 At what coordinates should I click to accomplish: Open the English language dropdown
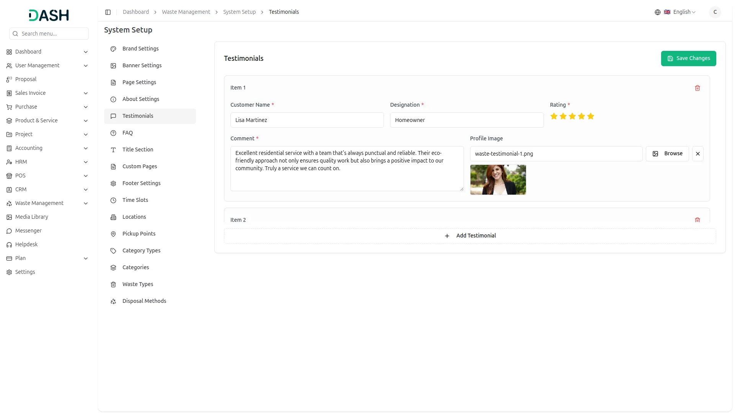coord(684,12)
